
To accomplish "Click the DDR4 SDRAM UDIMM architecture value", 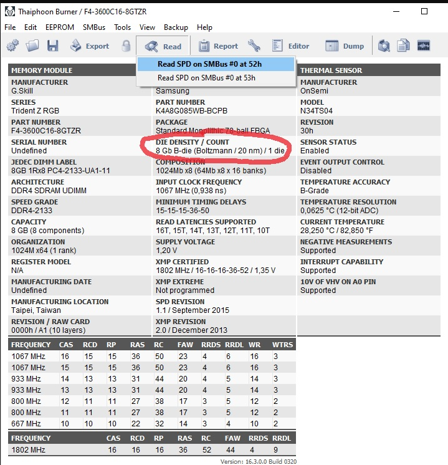I will point(49,191).
